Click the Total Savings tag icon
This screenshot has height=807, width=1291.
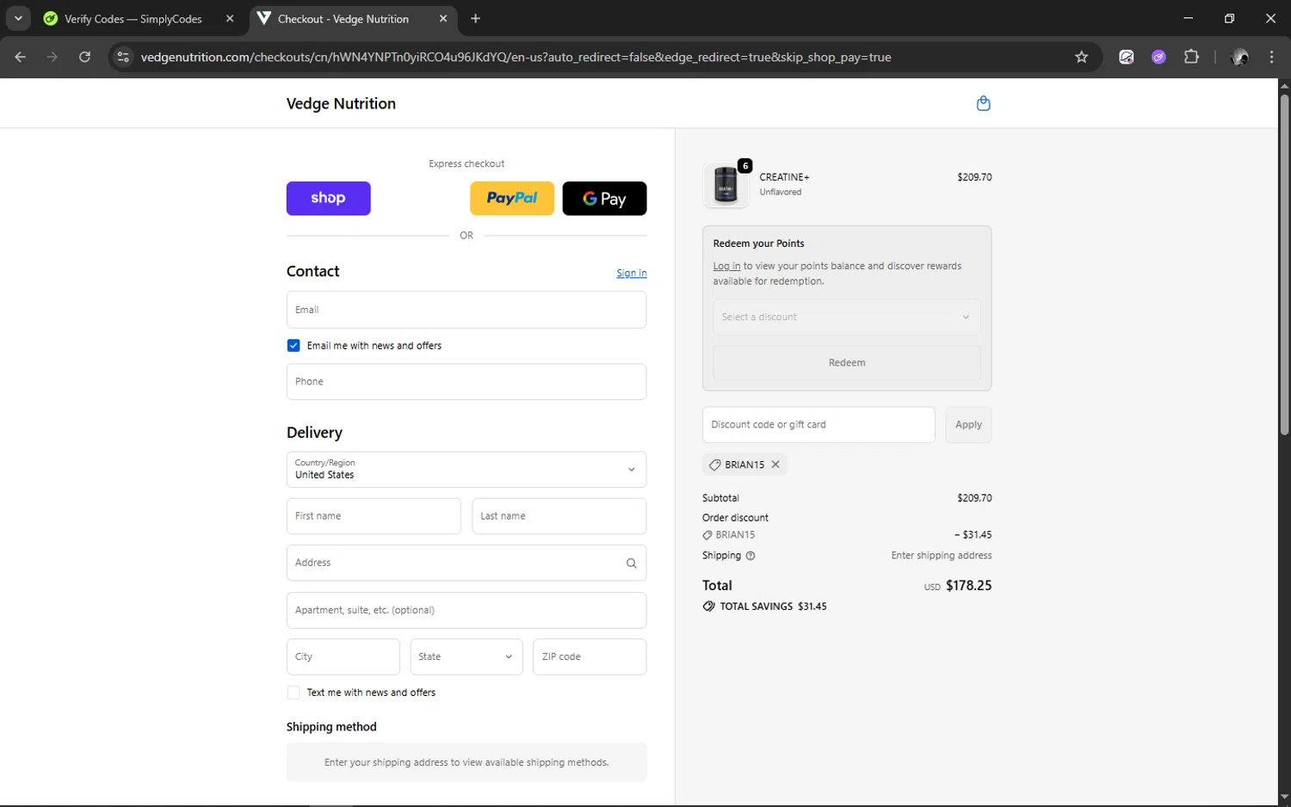[x=708, y=607]
